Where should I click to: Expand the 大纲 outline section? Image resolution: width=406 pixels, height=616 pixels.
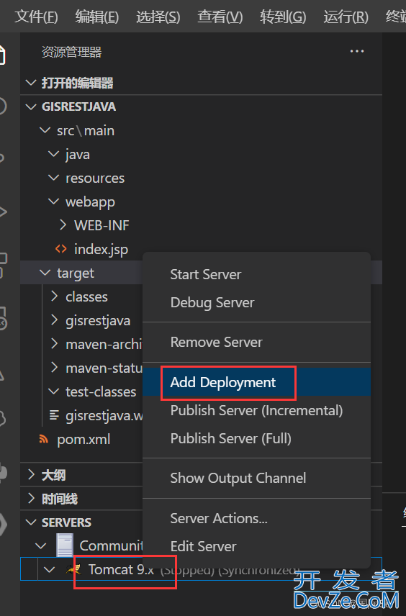(31, 475)
